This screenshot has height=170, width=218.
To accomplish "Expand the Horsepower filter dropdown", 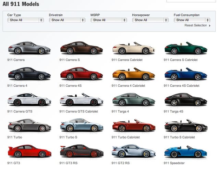I will coord(150,20).
